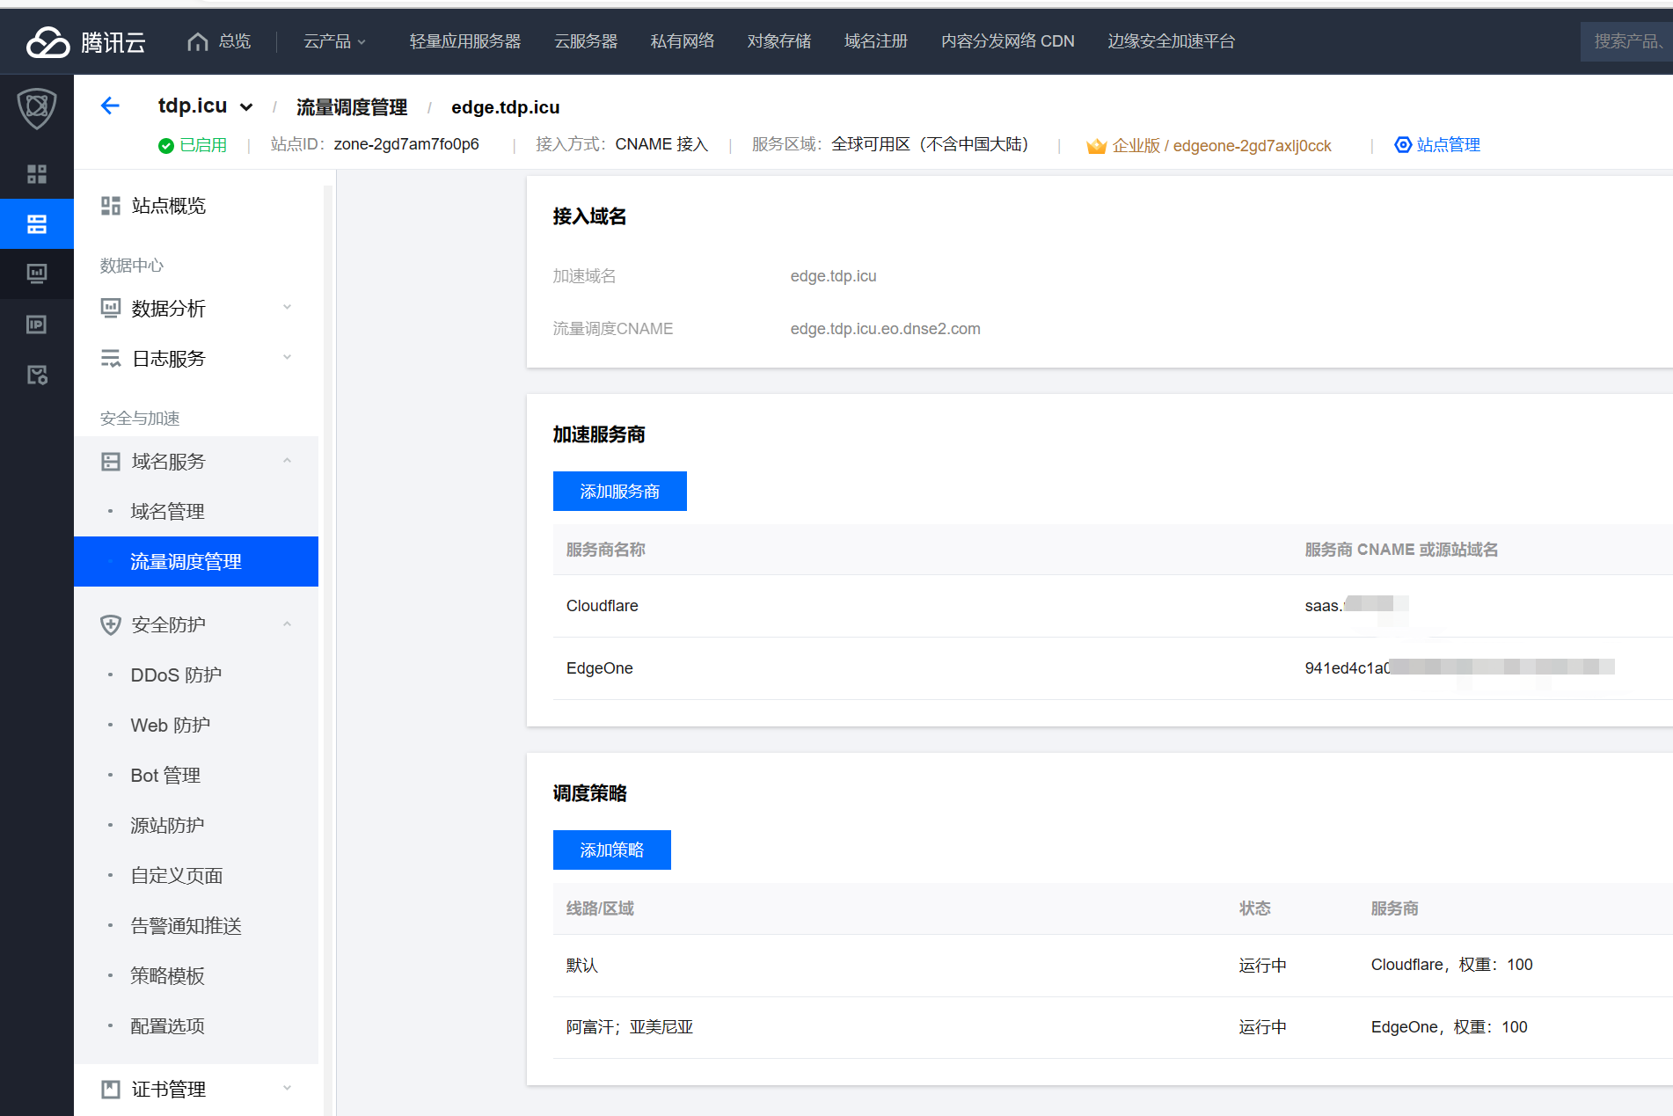Open 域名注册 in top navigation
1673x1116 pixels.
[876, 41]
